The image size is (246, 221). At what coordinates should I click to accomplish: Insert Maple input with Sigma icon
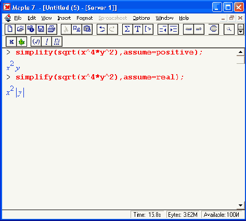point(127,29)
